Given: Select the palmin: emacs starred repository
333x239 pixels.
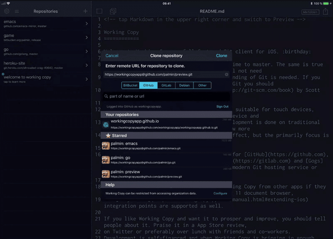Looking at the screenshot, I should 166,146.
